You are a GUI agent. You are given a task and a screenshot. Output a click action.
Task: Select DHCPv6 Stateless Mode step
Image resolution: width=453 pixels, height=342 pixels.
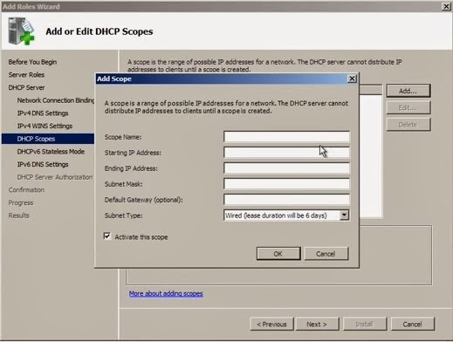click(51, 152)
